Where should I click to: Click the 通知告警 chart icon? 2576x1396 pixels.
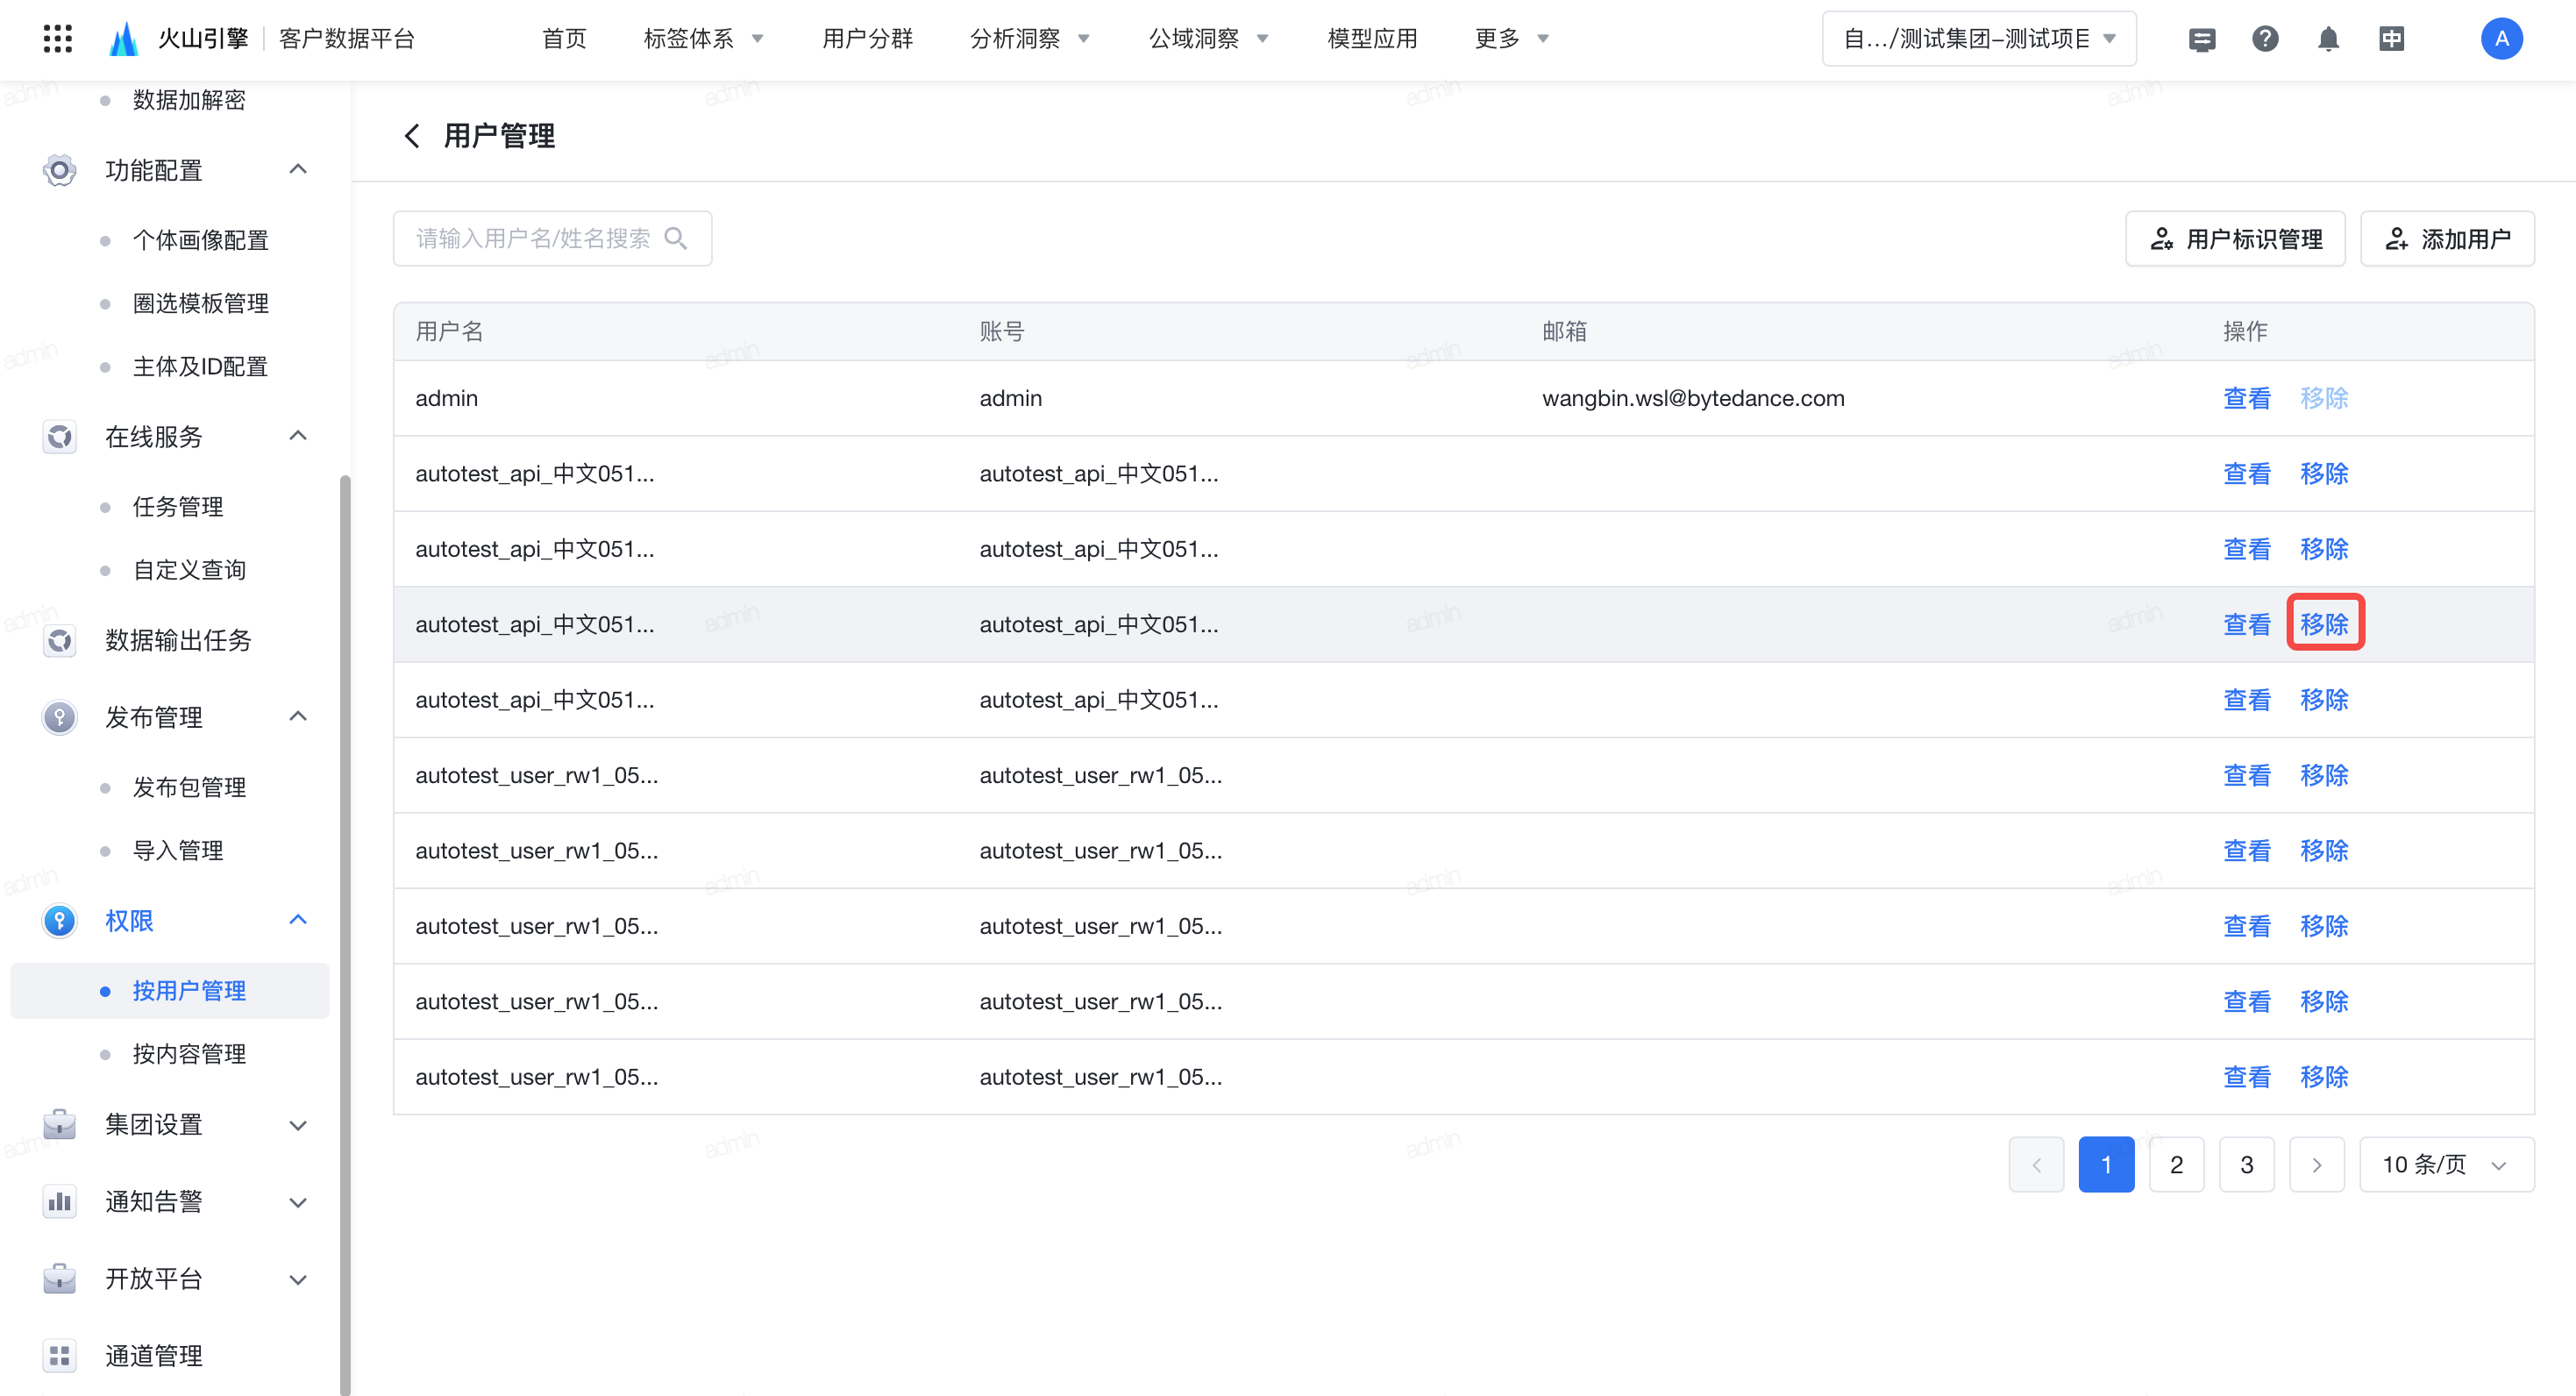pos(60,1201)
